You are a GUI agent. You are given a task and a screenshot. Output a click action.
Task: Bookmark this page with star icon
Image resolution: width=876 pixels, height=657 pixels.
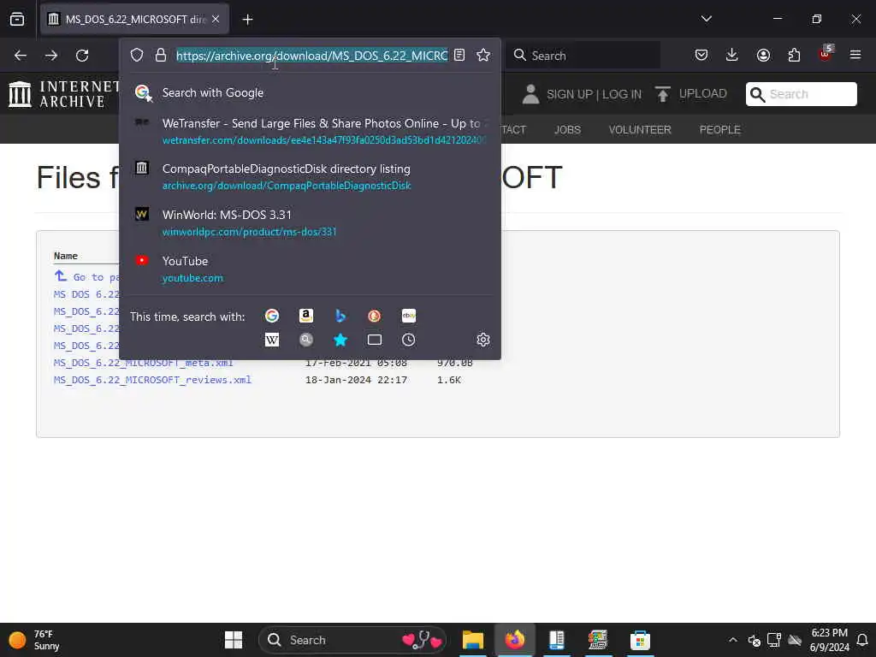tap(483, 55)
